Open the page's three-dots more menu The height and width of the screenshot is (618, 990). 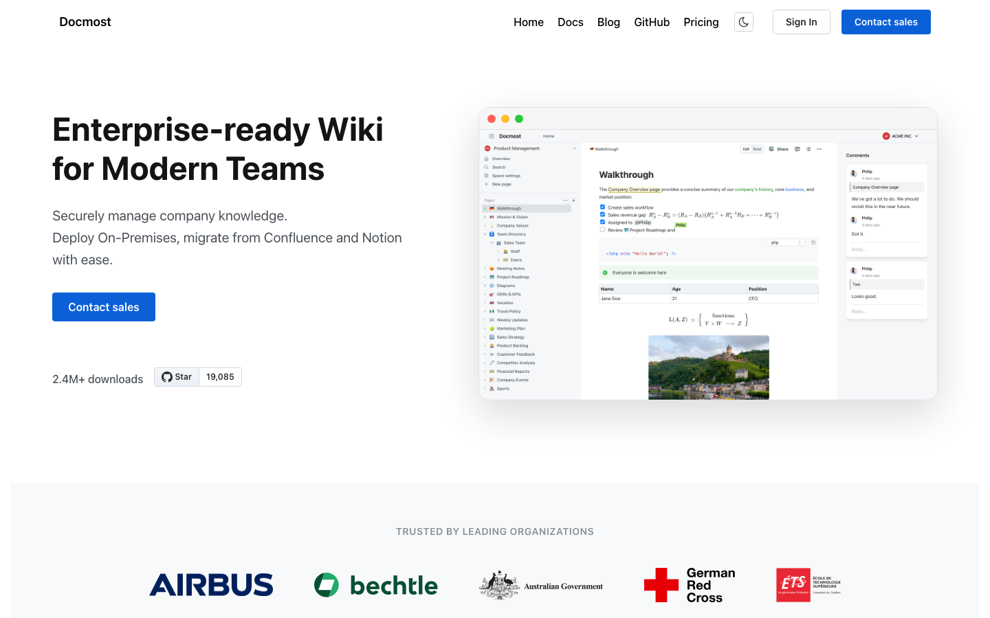tap(819, 149)
